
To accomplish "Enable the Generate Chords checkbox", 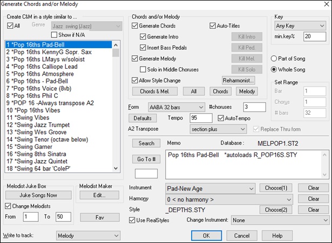I will (135, 25).
